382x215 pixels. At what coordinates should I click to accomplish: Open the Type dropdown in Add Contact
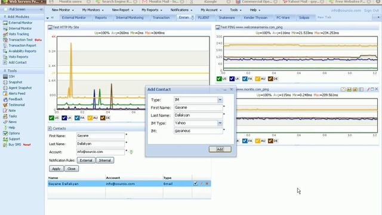click(220, 100)
